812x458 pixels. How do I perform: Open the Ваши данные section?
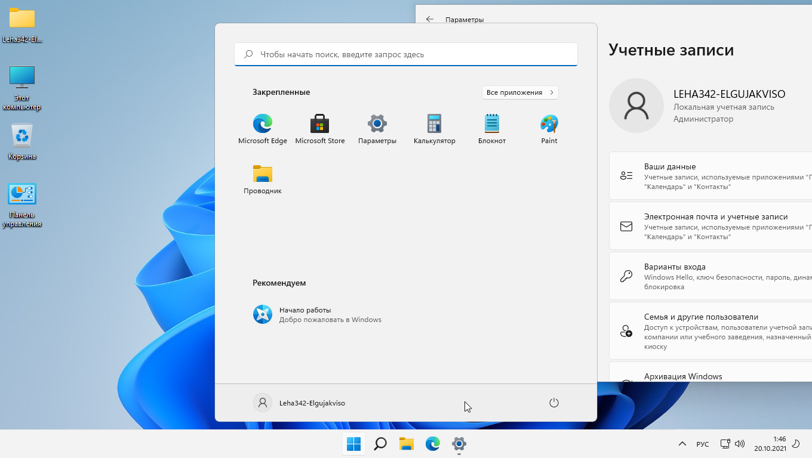point(710,176)
